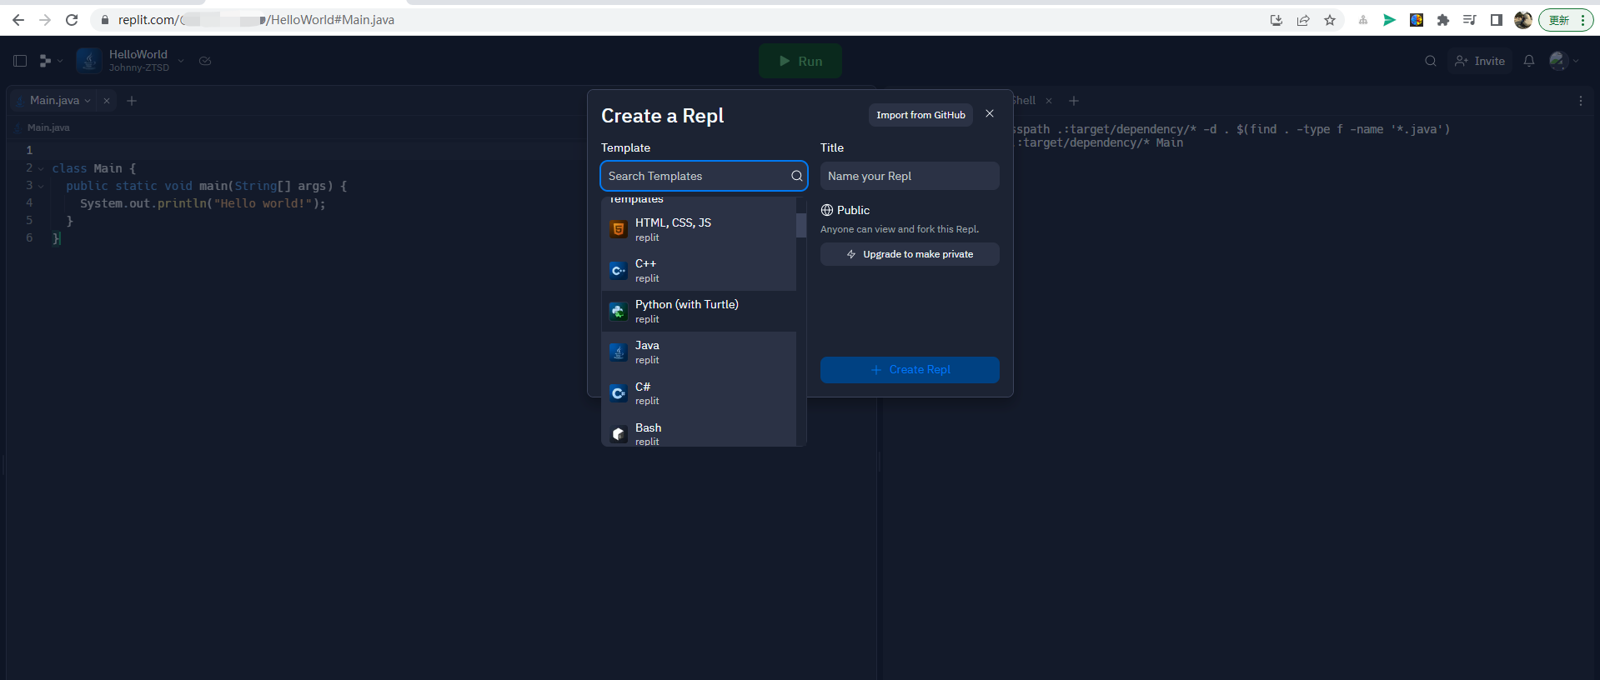This screenshot has width=1600, height=680.
Task: Click the Import from GitHub button
Action: 920,115
